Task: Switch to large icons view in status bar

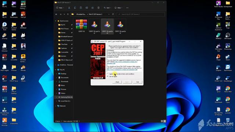Action: (164, 121)
